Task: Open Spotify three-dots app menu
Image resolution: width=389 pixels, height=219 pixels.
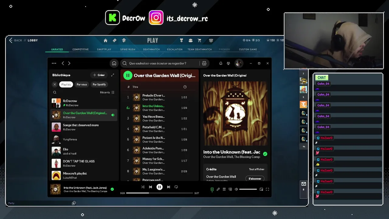Action: click(x=54, y=63)
